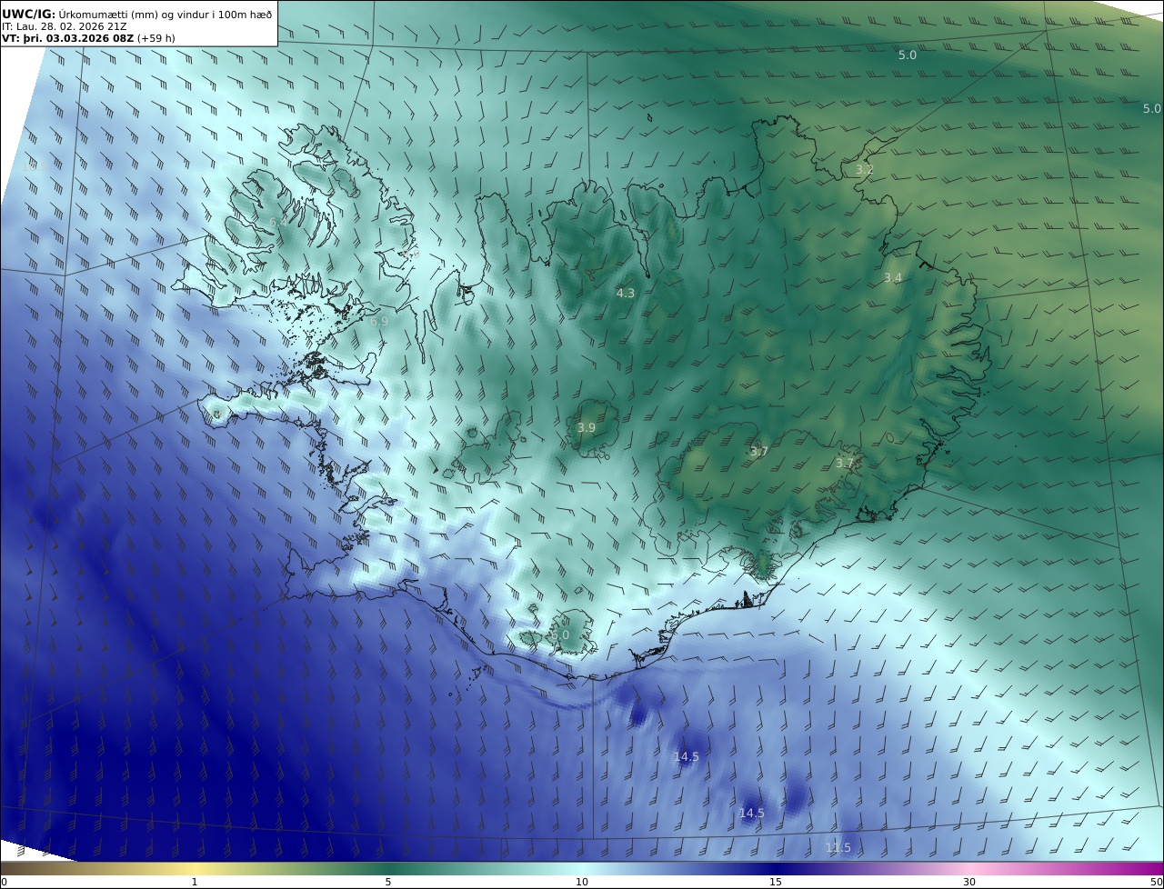Click the 4.3 value label in north Iceland
This screenshot has width=1164, height=889.
[x=626, y=293]
